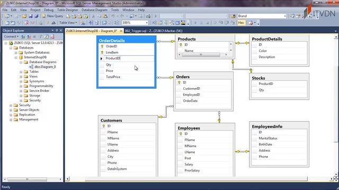Click the icon left of the Brand box
The height and width of the screenshot is (190, 339).
pyautogui.click(x=233, y=16)
